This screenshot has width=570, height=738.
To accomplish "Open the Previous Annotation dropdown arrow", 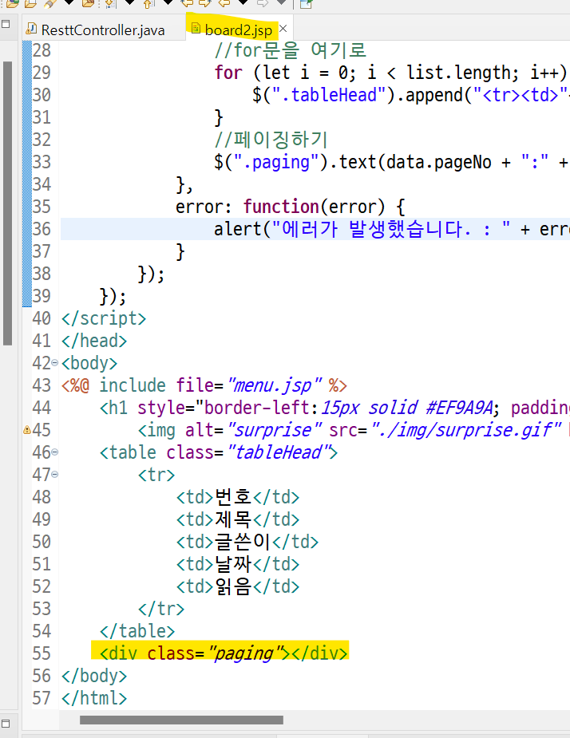I will tap(168, 3).
